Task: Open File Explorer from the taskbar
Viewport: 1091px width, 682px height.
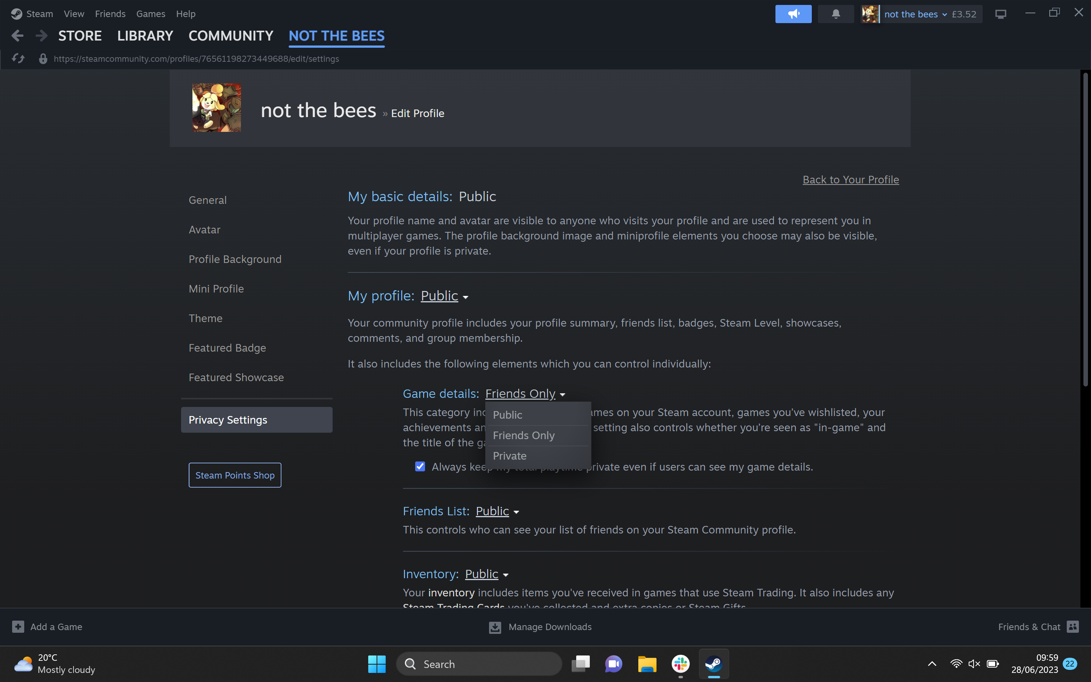Action: [x=647, y=664]
